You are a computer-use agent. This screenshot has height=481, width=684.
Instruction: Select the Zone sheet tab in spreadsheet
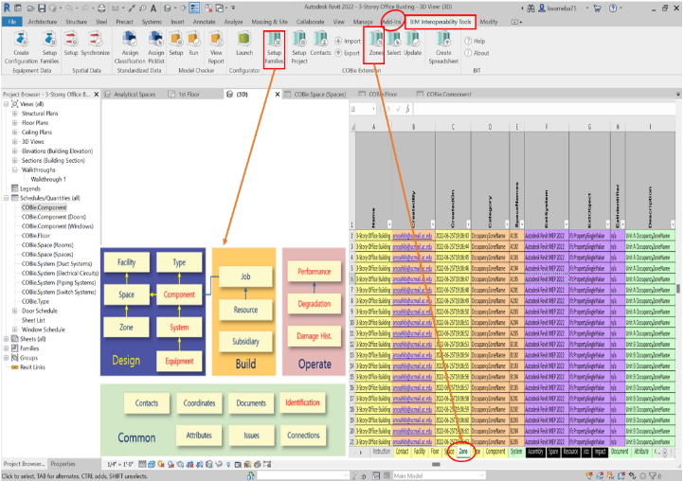pos(463,453)
